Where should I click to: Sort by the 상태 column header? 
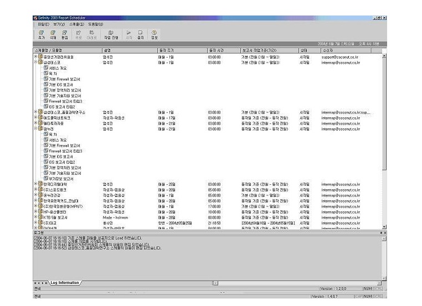[310, 50]
